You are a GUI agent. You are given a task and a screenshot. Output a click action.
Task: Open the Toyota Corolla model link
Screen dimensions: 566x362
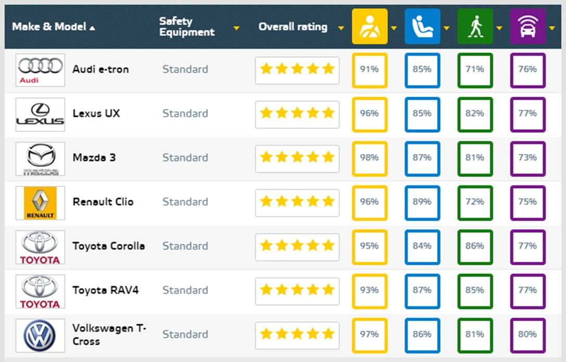108,246
